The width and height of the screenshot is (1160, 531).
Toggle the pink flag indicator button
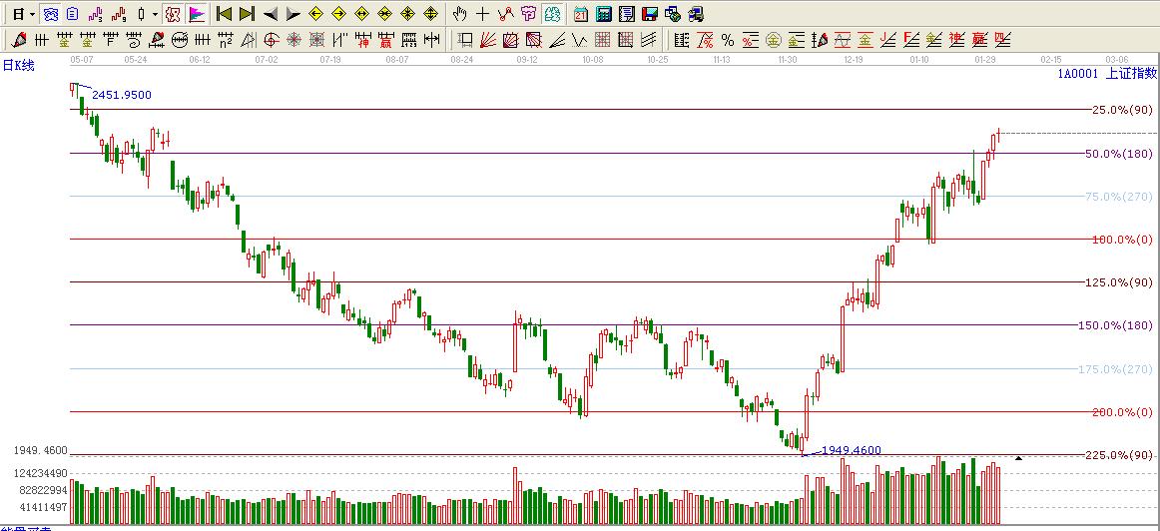pos(197,14)
